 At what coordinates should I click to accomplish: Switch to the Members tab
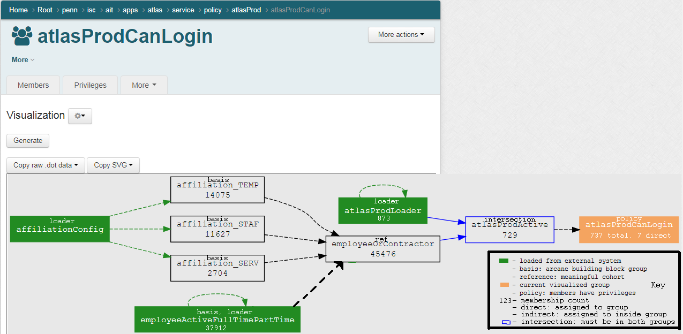coord(33,85)
